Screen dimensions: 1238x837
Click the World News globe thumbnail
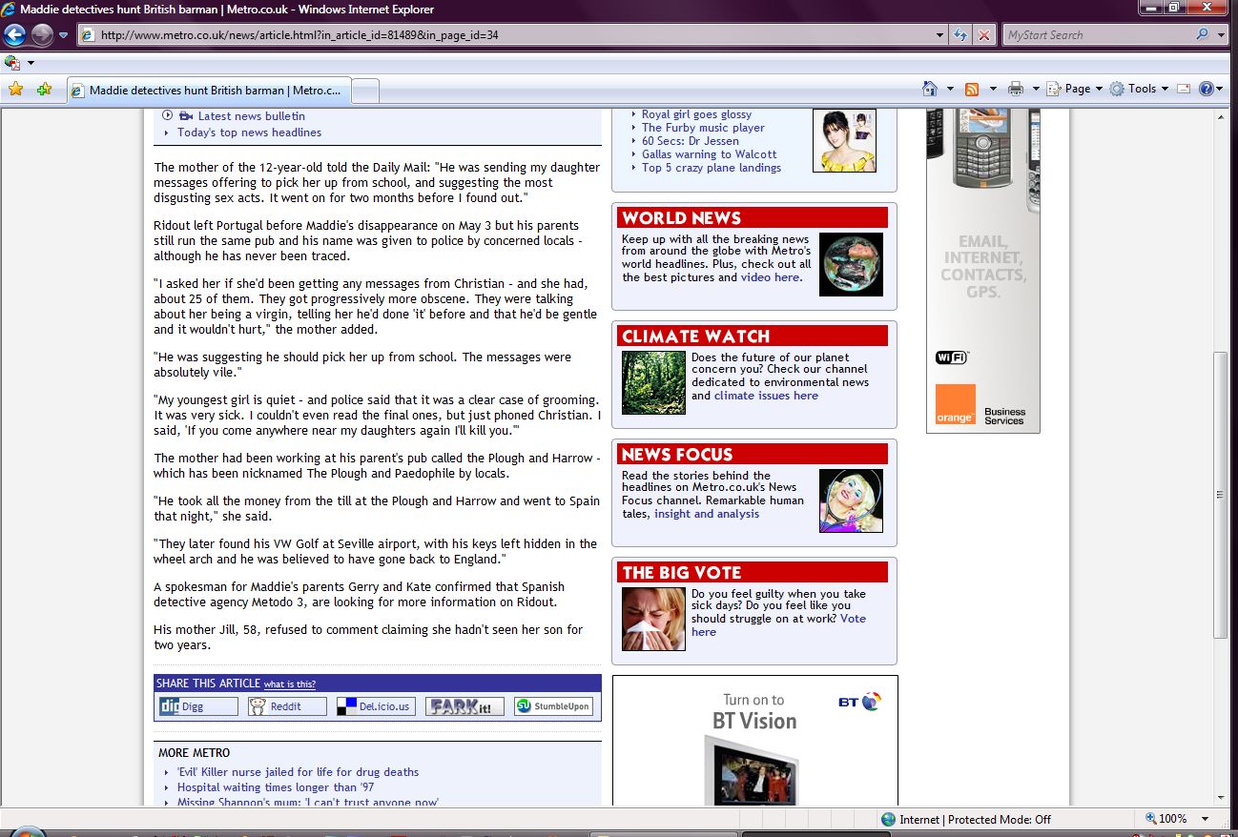(x=851, y=264)
